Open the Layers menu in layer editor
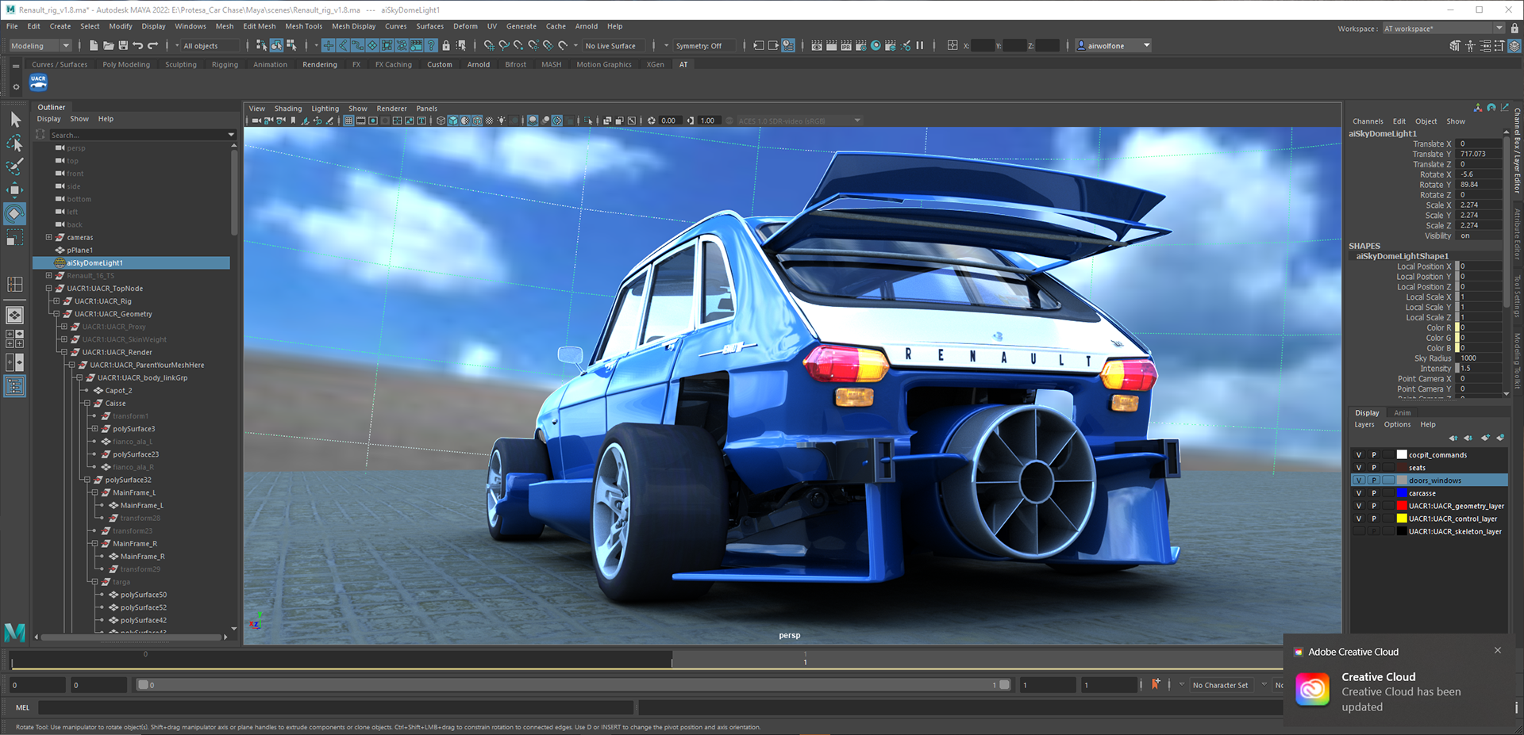The image size is (1524, 735). pyautogui.click(x=1364, y=425)
